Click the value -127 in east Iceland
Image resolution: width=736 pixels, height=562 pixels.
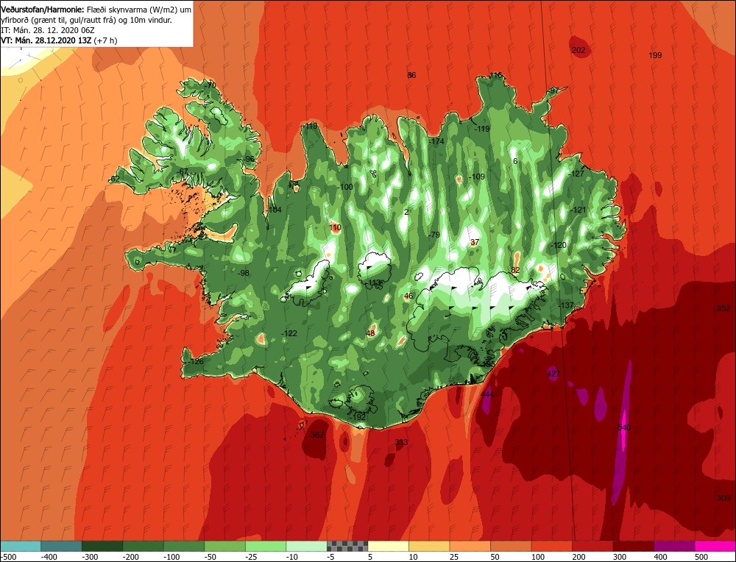576,174
